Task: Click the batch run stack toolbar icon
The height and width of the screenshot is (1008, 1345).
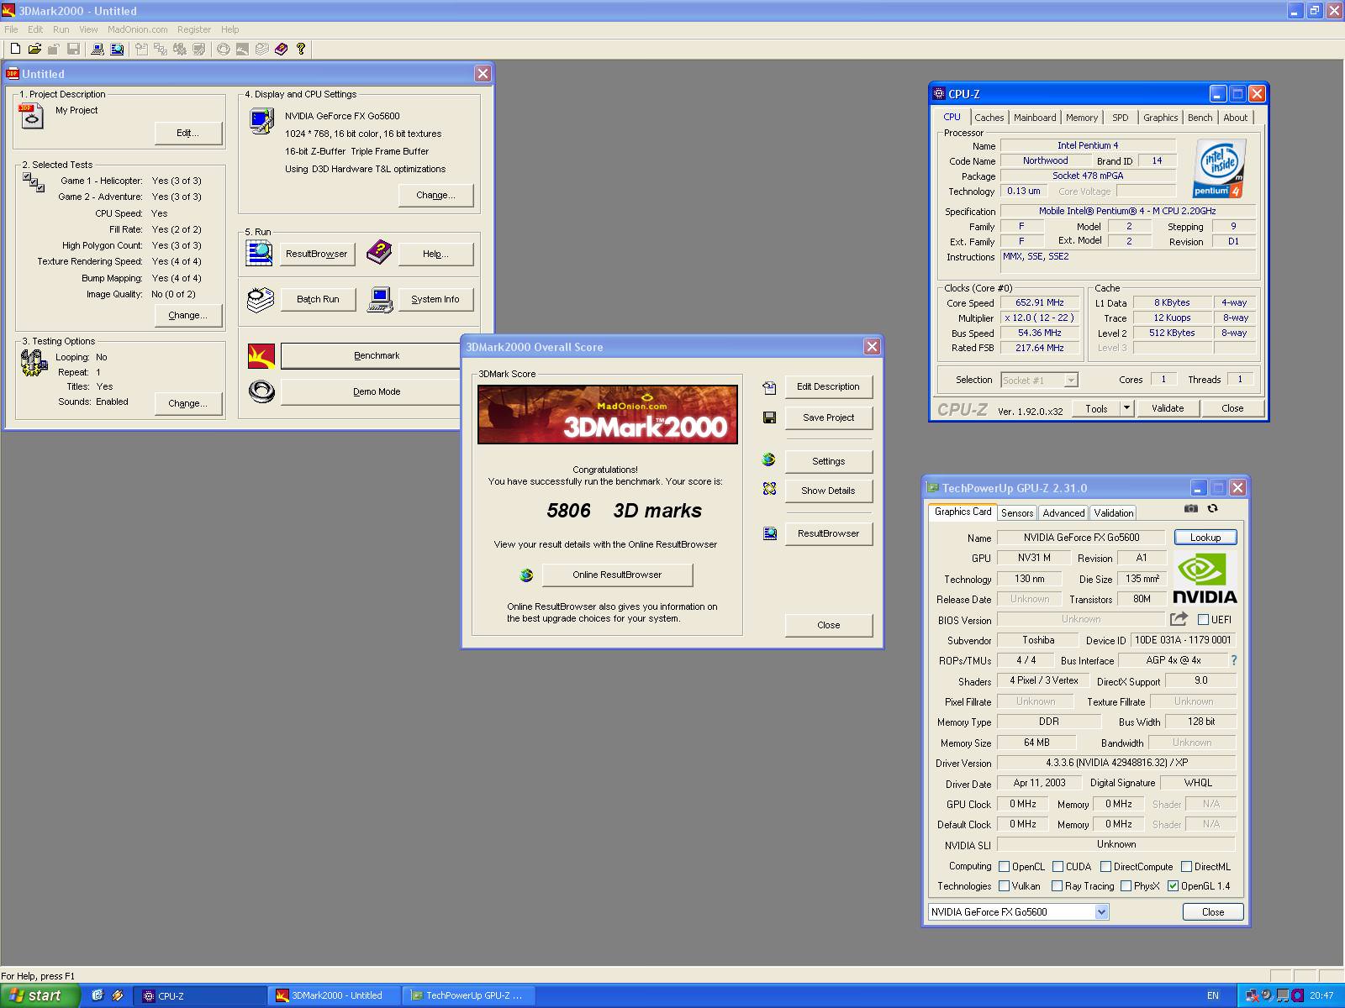Action: coord(261,49)
